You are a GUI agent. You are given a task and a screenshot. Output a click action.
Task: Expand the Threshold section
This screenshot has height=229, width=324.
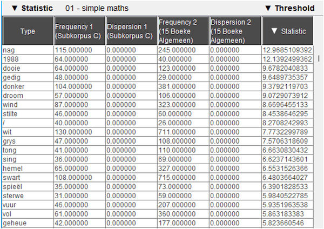pyautogui.click(x=268, y=8)
